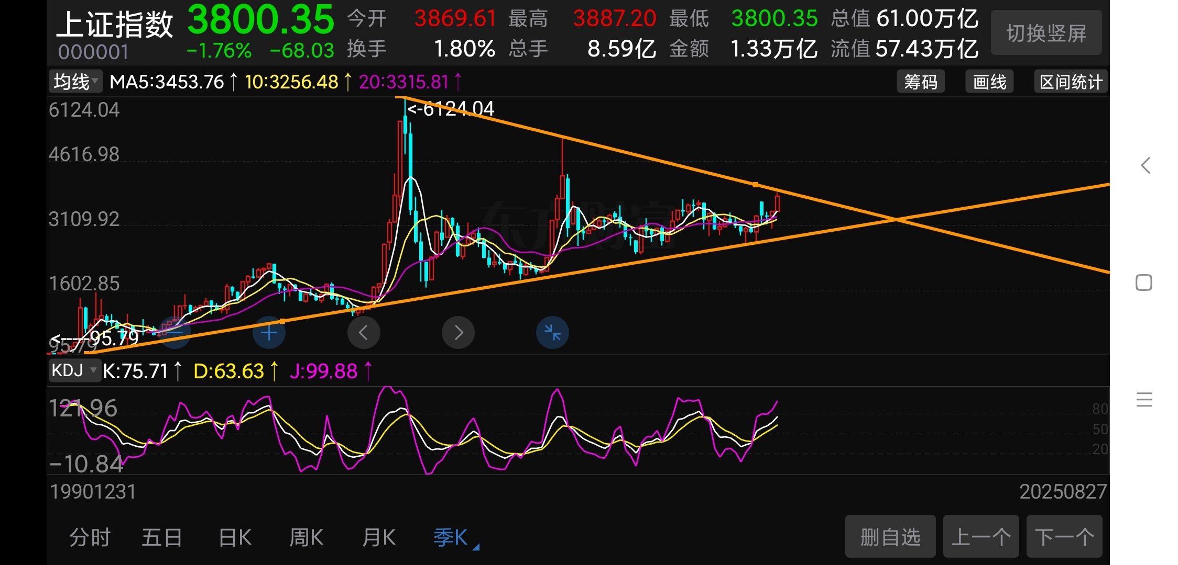Click 今开 3869.61 value
The image size is (1178, 565).
pos(455,18)
